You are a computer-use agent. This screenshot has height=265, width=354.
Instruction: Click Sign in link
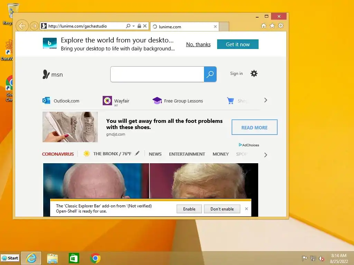pyautogui.click(x=236, y=73)
